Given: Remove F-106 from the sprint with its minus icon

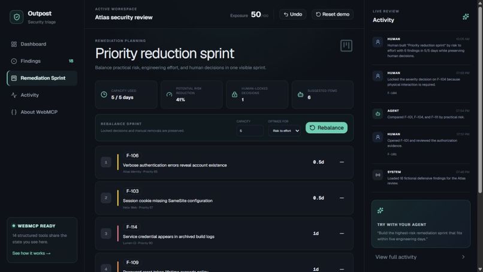Looking at the screenshot, I should [342, 162].
